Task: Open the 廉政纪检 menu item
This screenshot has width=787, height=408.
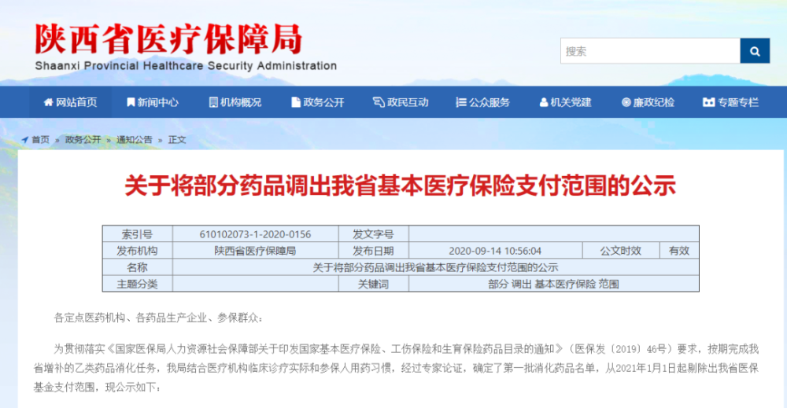Action: pos(648,102)
